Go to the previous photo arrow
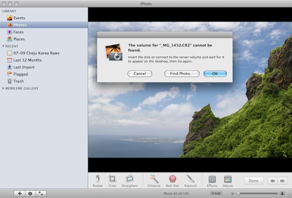 273,181
